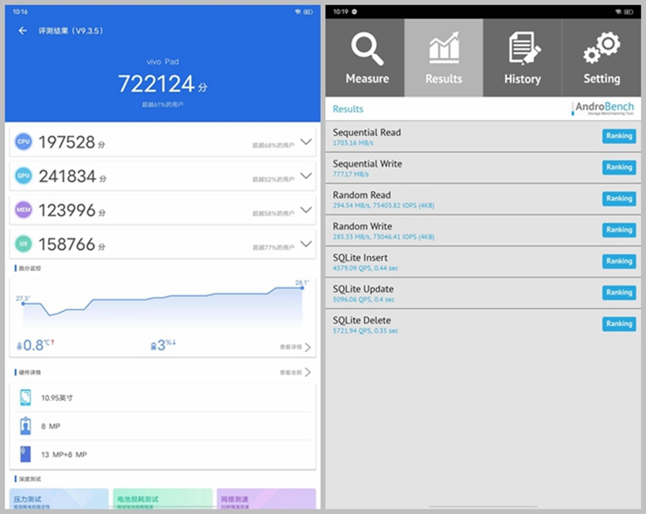
Task: Switch to the Measure tab
Action: (365, 57)
